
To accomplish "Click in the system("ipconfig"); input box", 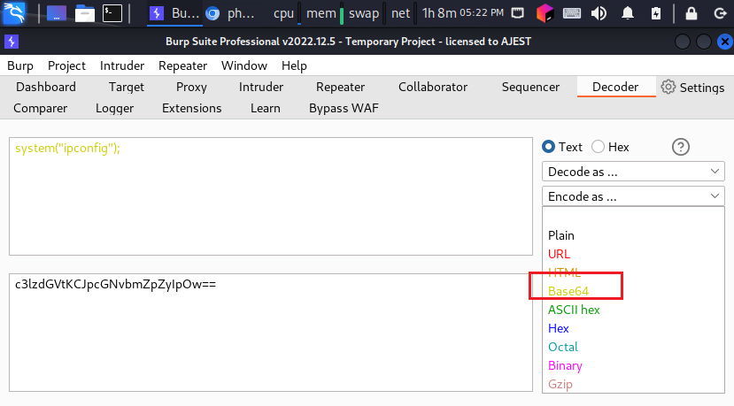I will (271, 196).
